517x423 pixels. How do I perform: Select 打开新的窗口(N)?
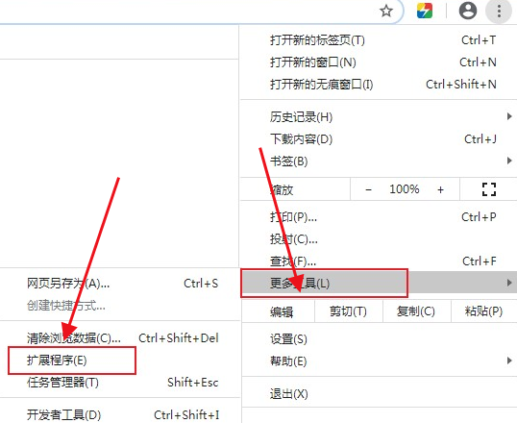pyautogui.click(x=379, y=62)
